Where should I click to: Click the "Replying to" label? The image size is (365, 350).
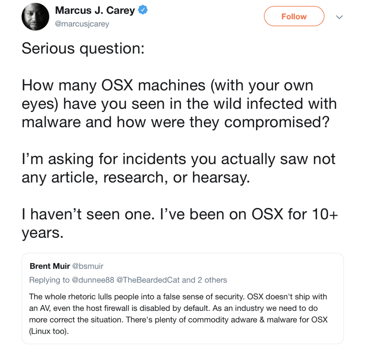49,280
